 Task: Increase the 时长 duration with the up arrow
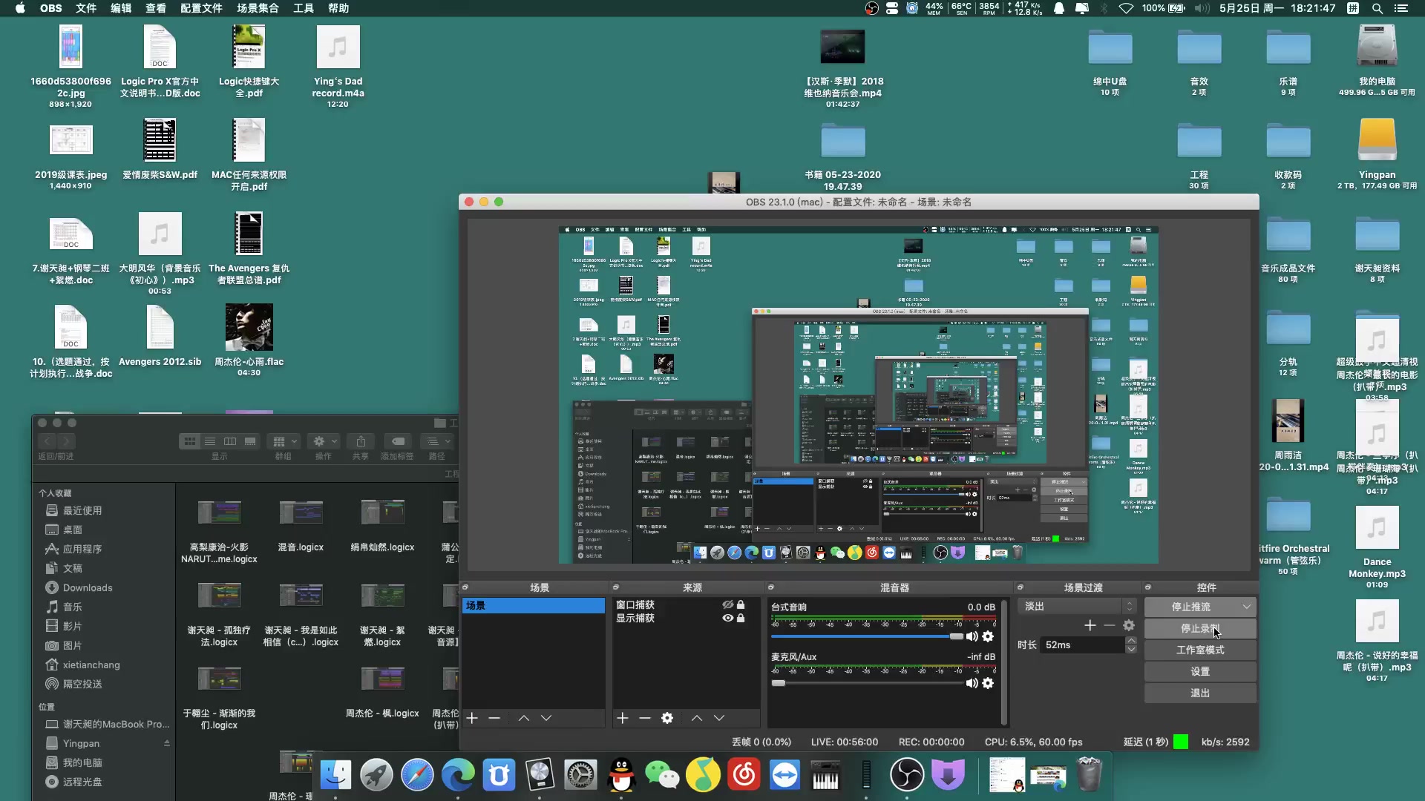pyautogui.click(x=1131, y=640)
